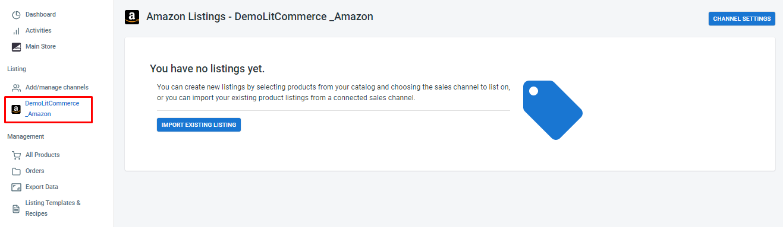This screenshot has width=783, height=227.
Task: Click the Amazon icon beside DemoLitCommerce _Amazon
Action: pyautogui.click(x=16, y=109)
